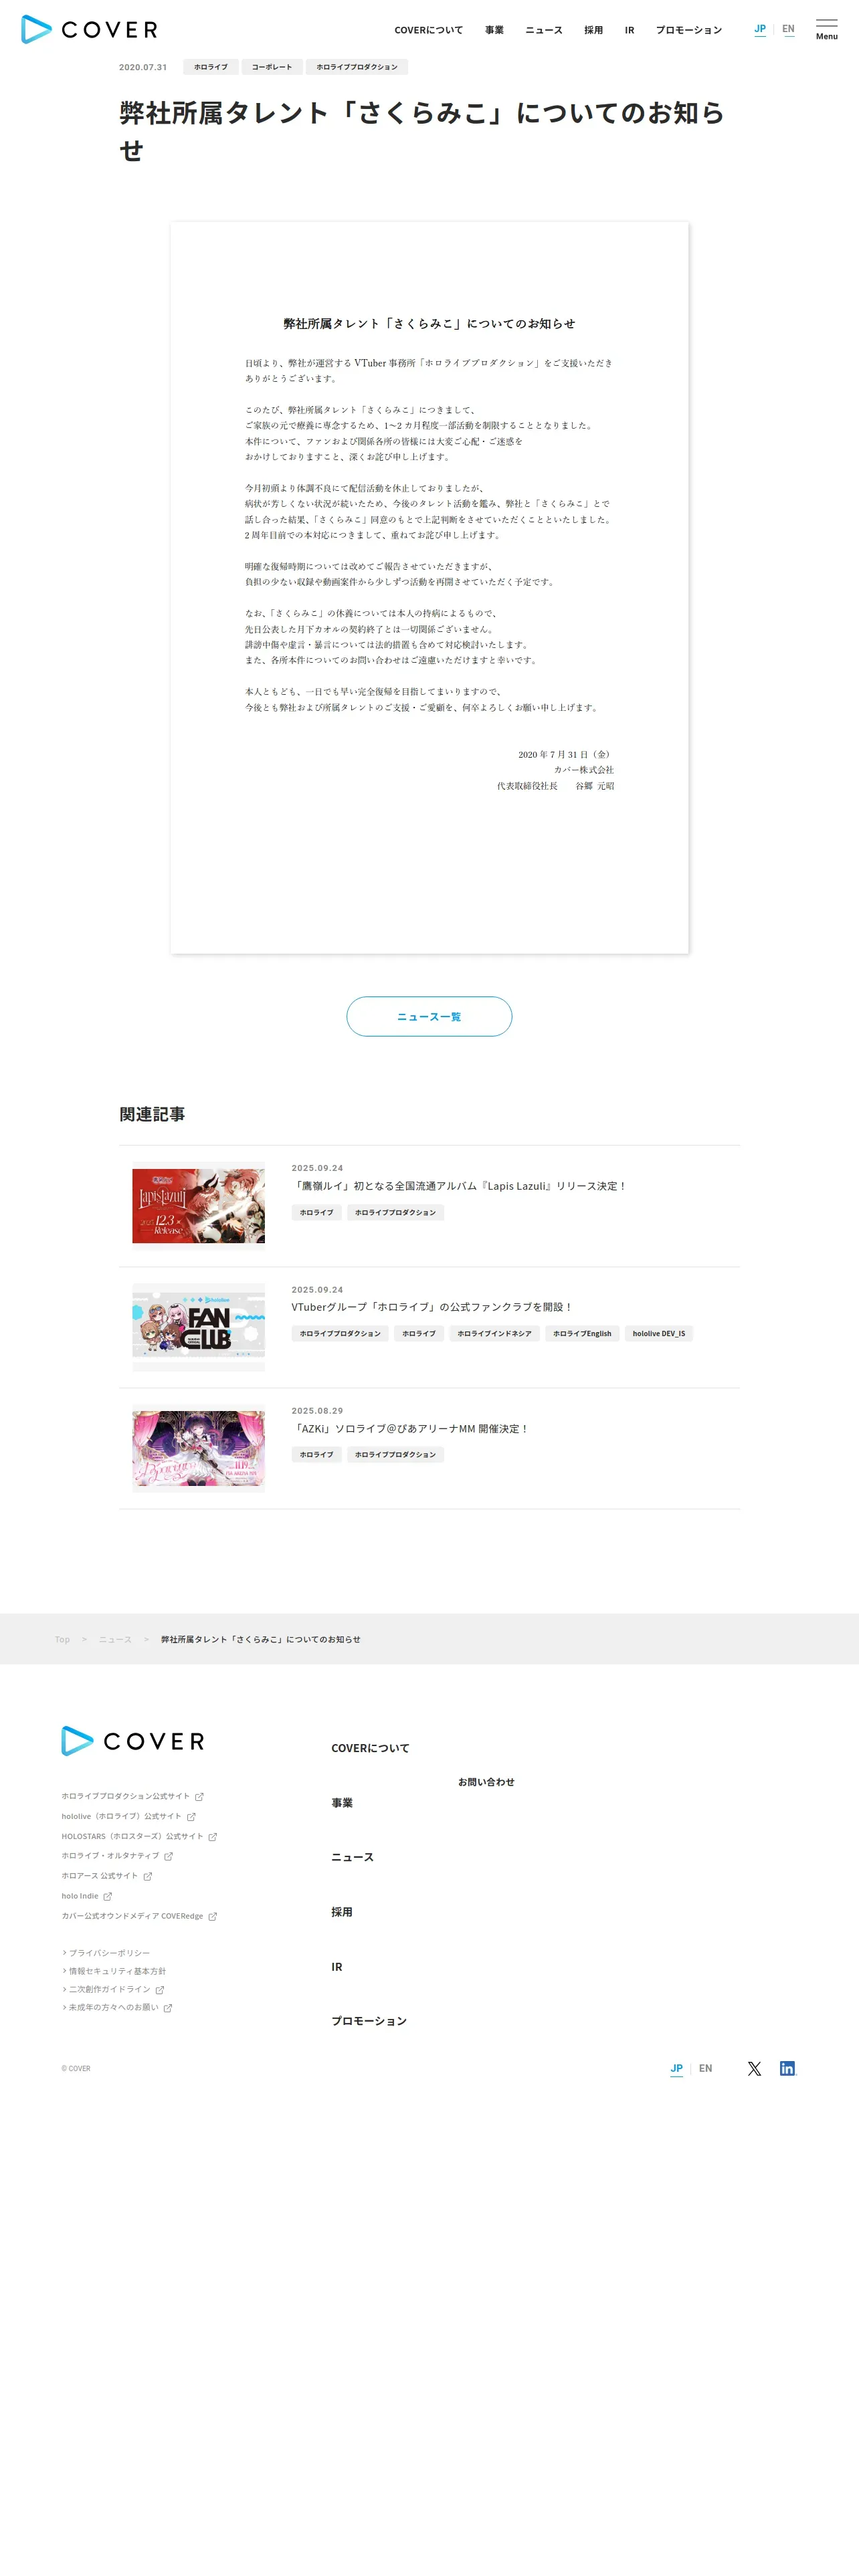Open footer COVERについて section
Viewport: 859px width, 2576px height.
(370, 1748)
